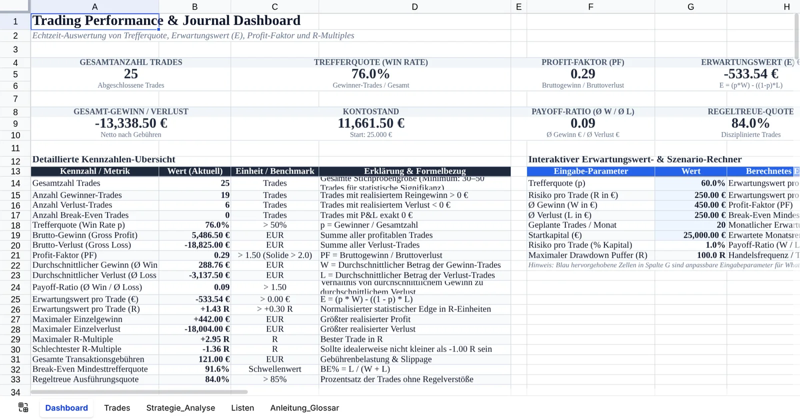Open the all-sheets list icon
Image resolution: width=800 pixels, height=420 pixels.
[x=23, y=407]
